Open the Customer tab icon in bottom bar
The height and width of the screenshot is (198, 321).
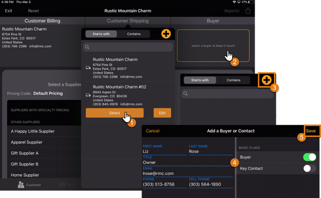click(21, 185)
